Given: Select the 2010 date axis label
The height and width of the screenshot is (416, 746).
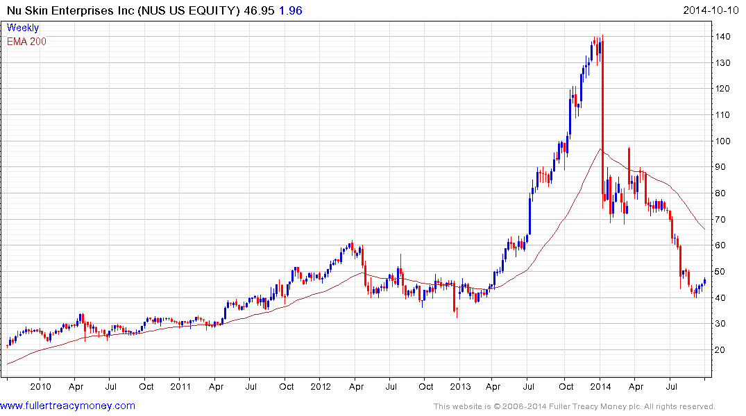Looking at the screenshot, I should [40, 386].
